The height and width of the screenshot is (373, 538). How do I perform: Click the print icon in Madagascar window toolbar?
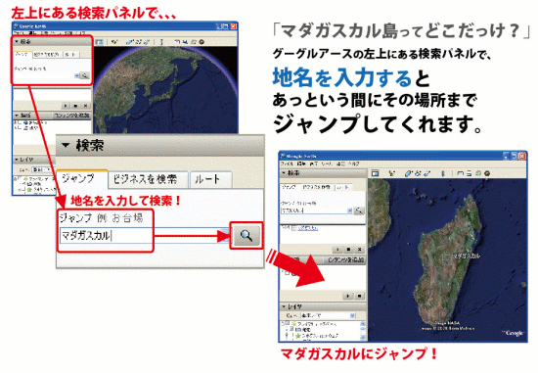[x=469, y=173]
